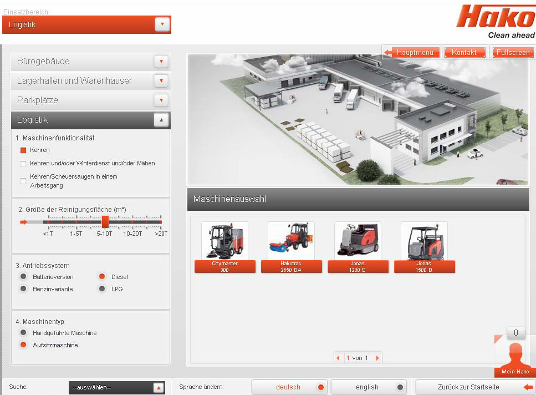Go back via Hauptmenü button
The image size is (536, 395).
[x=412, y=52]
